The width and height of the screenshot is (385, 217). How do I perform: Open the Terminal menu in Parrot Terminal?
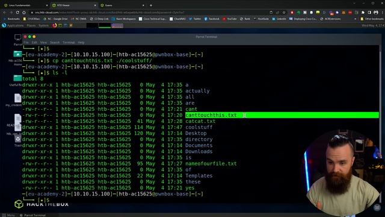[69, 42]
